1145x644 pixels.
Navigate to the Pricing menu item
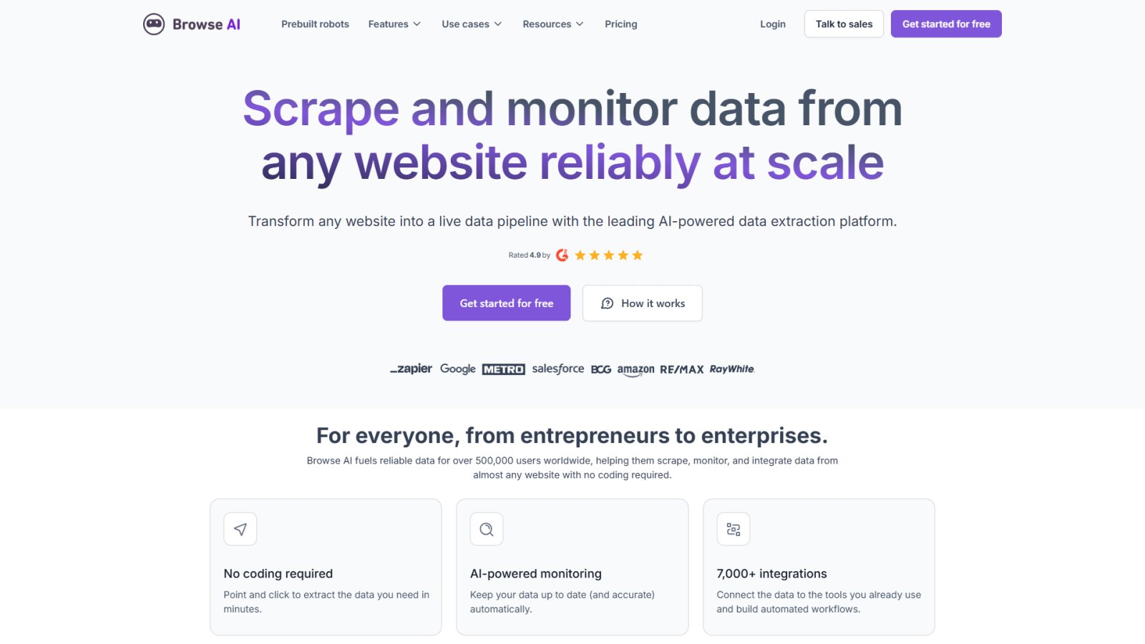pos(620,24)
